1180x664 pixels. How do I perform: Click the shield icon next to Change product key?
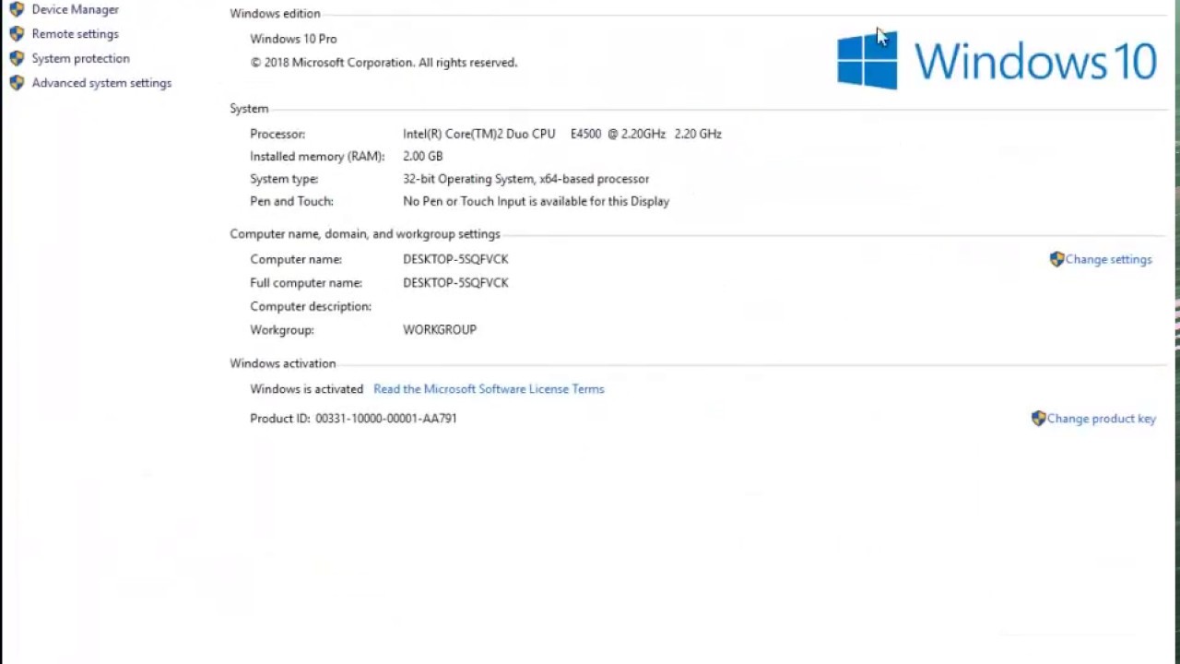[x=1038, y=419]
